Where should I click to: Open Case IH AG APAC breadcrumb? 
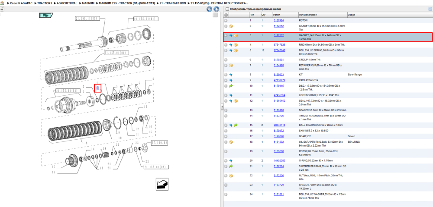pyautogui.click(x=21, y=3)
